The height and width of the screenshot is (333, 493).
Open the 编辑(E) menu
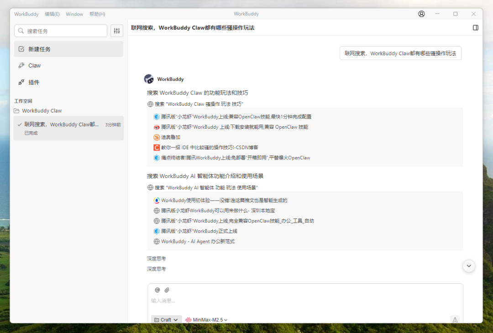tap(52, 14)
